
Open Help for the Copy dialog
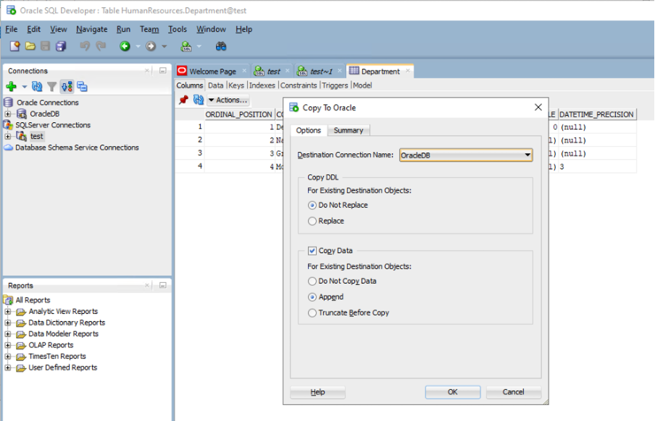(317, 391)
